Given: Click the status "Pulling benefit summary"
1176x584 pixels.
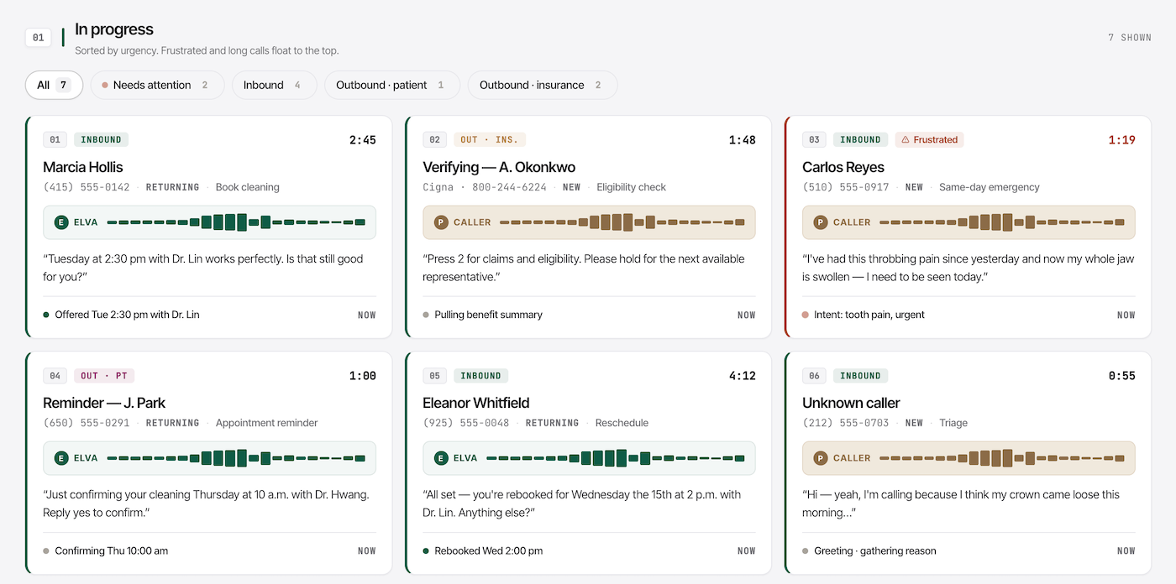Looking at the screenshot, I should pos(488,315).
